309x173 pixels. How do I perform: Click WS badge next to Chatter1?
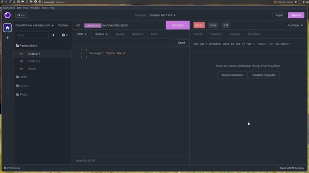coord(21,54)
